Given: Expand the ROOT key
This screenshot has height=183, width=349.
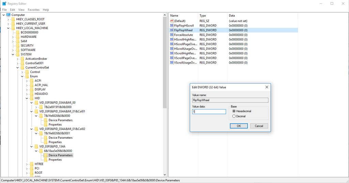Looking at the screenshot, I should [27, 173].
